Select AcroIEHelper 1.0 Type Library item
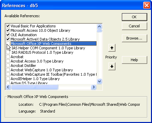 click(x=35, y=79)
